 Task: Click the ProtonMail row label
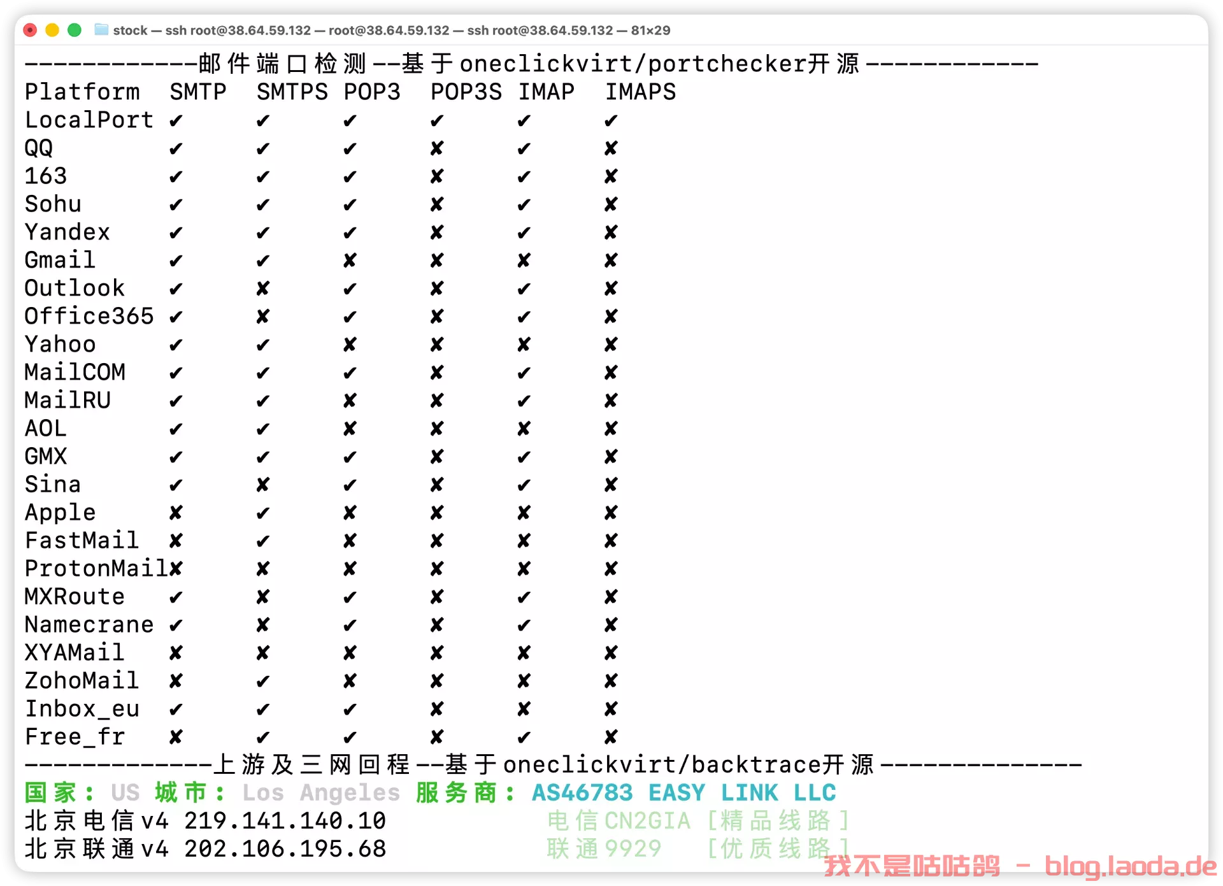(96, 568)
